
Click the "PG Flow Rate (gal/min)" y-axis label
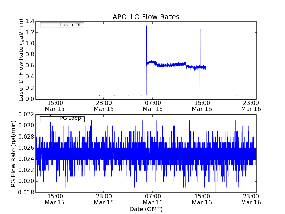pos(14,153)
